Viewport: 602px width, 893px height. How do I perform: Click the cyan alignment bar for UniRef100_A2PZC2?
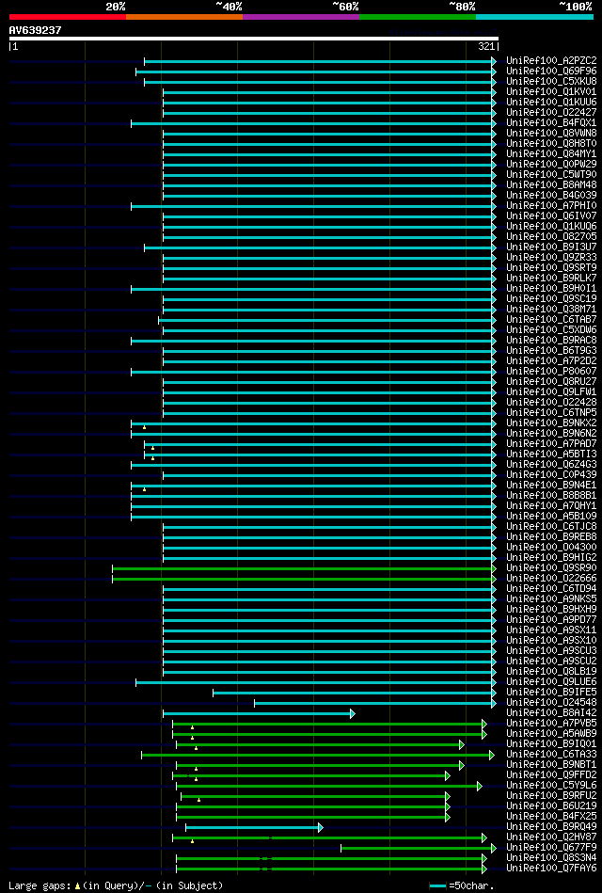click(318, 61)
